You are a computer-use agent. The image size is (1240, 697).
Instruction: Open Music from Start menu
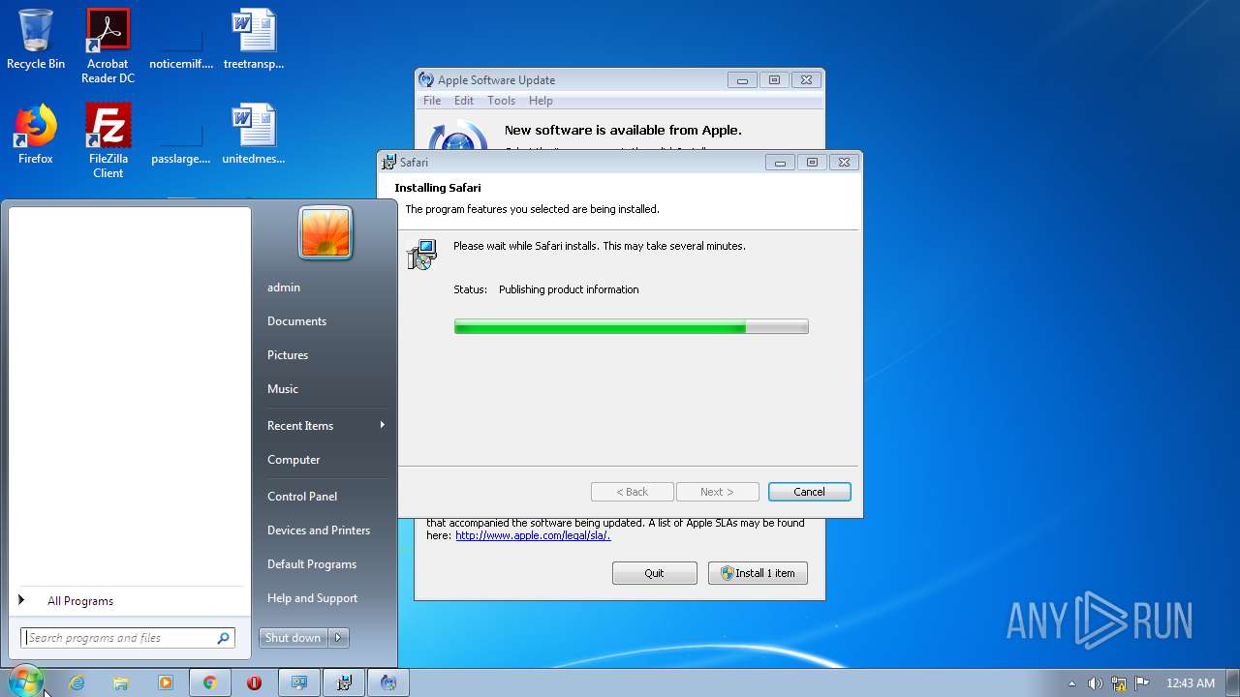(x=283, y=389)
